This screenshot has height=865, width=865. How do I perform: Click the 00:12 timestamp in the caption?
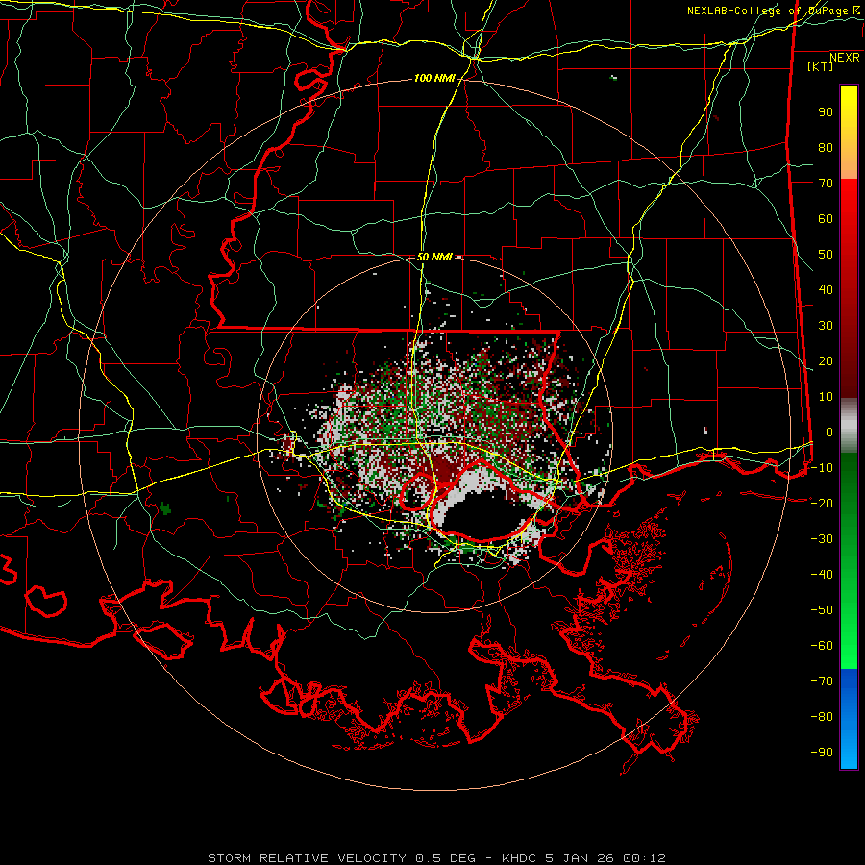click(x=644, y=858)
